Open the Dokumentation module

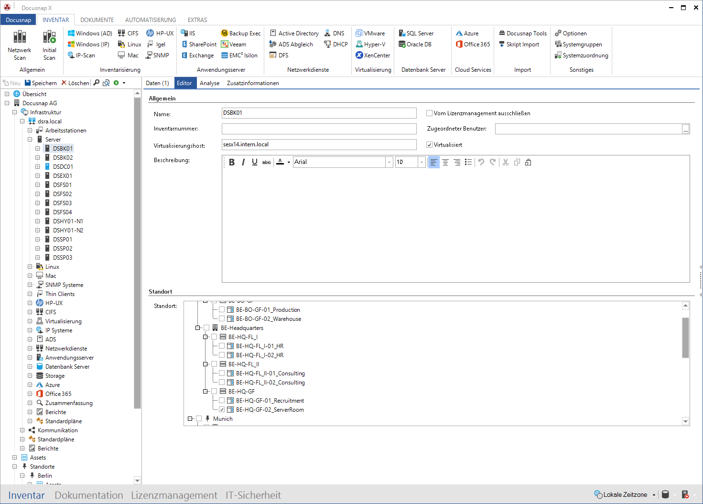pyautogui.click(x=89, y=495)
